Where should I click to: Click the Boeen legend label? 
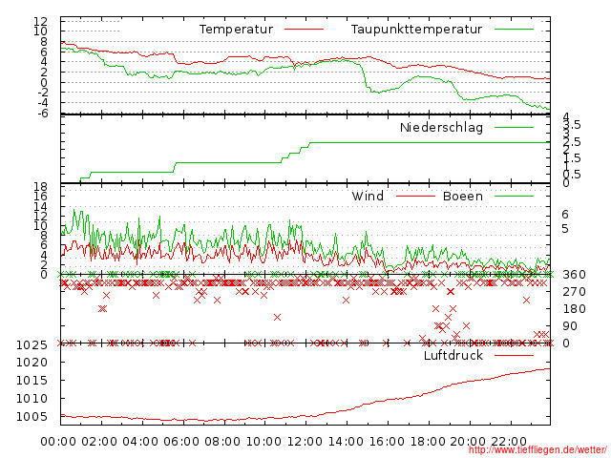pos(463,196)
